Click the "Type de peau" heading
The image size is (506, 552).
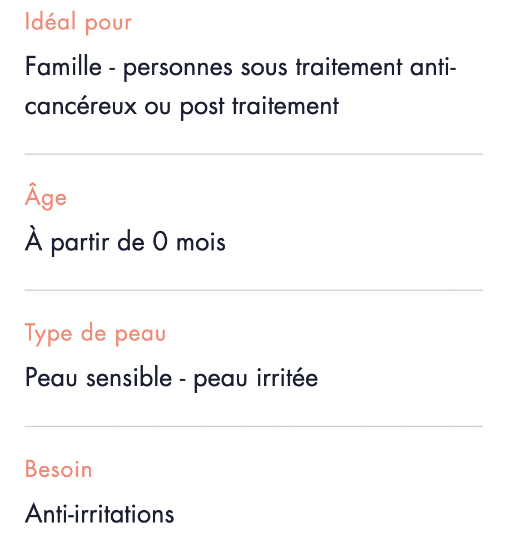click(x=95, y=333)
